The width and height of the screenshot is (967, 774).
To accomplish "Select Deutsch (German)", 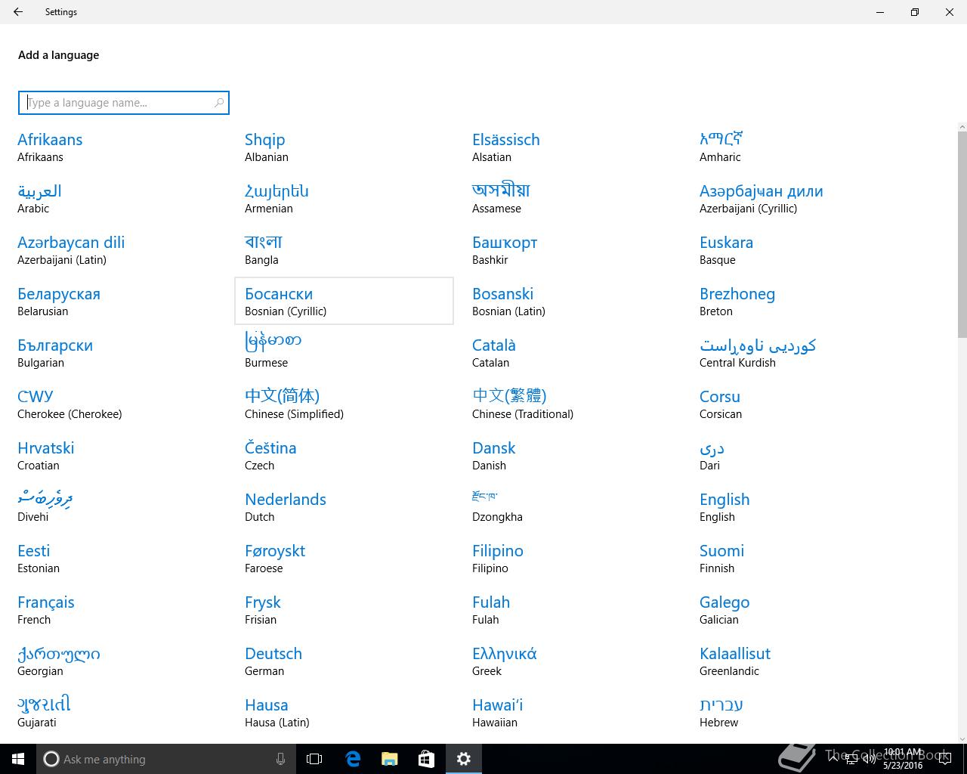I will 344,661.
